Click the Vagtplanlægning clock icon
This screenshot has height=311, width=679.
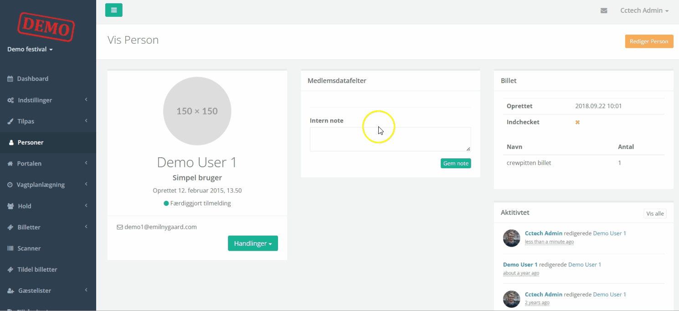pos(10,185)
